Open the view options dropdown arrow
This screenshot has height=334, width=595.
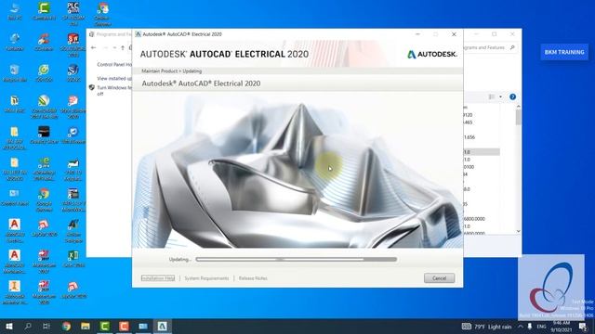point(500,96)
